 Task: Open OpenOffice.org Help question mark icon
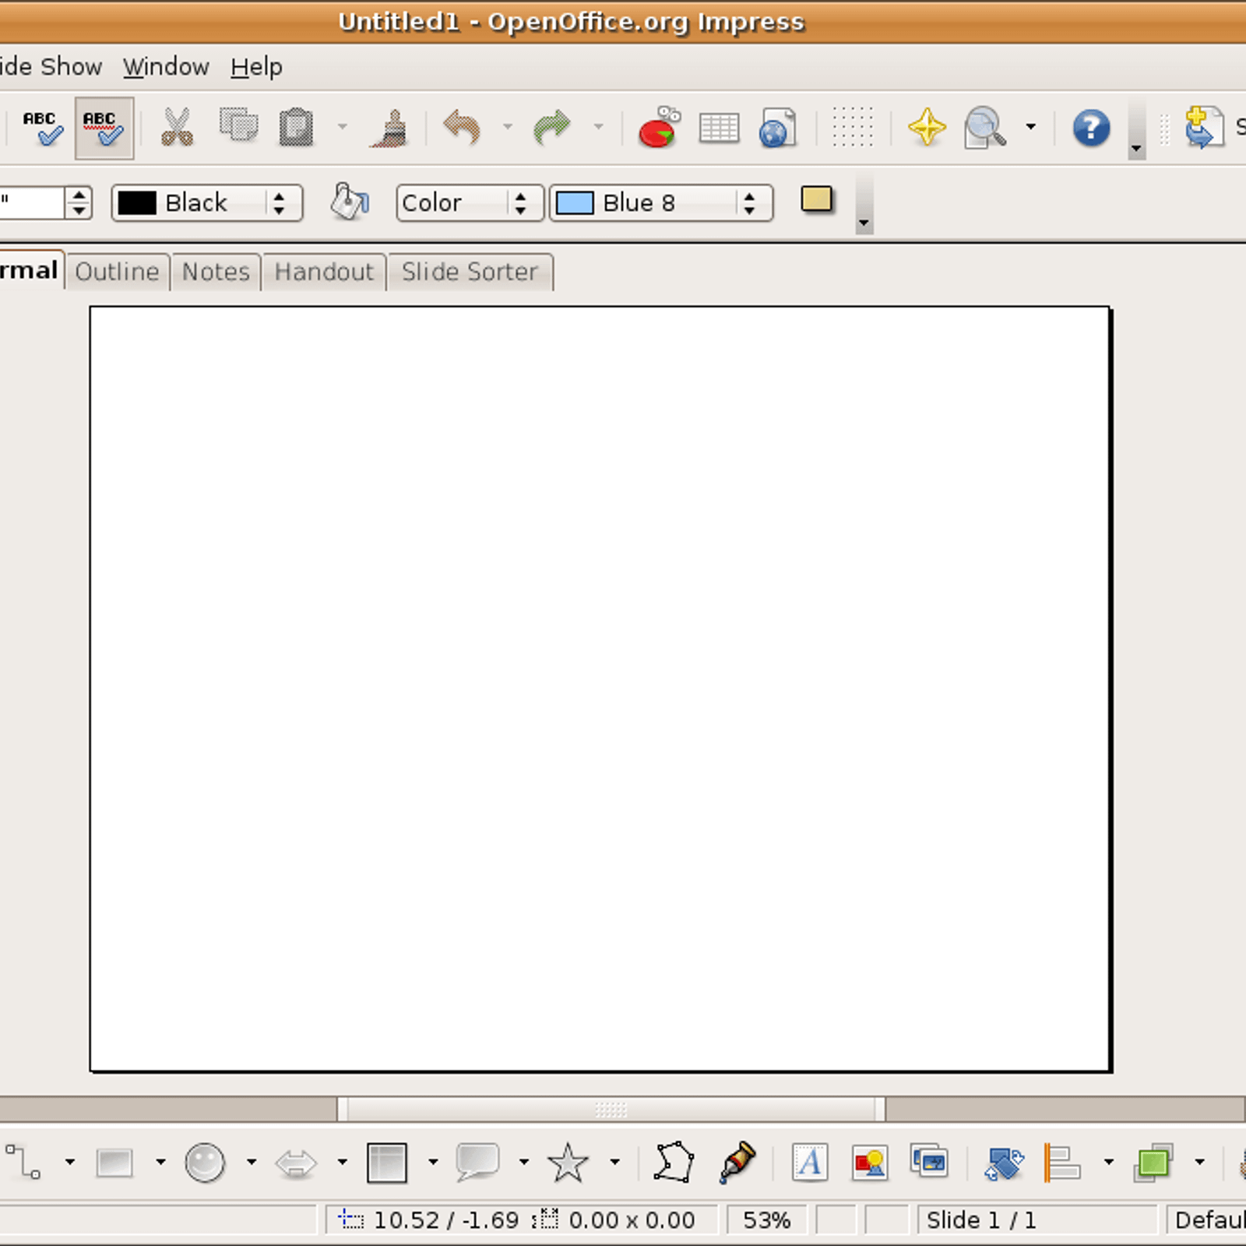point(1091,128)
